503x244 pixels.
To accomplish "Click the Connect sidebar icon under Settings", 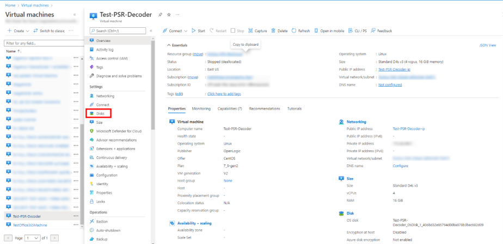I will click(92, 105).
